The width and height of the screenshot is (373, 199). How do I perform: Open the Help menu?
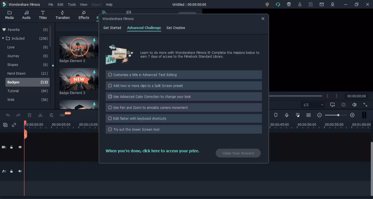coord(109,4)
